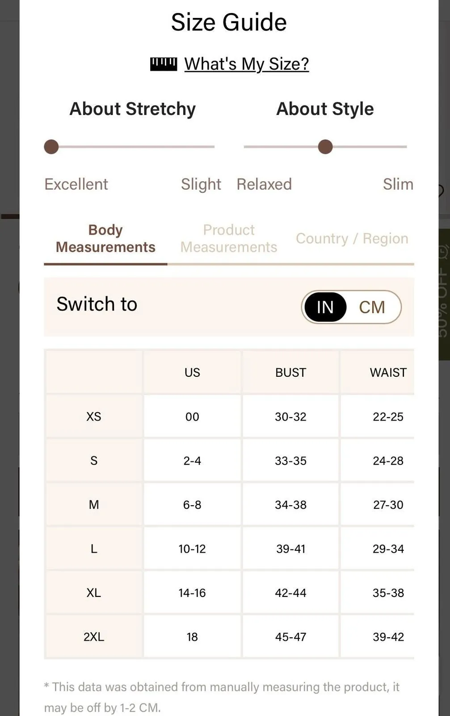
Task: Select the Body Measurements tab
Action: pyautogui.click(x=105, y=239)
